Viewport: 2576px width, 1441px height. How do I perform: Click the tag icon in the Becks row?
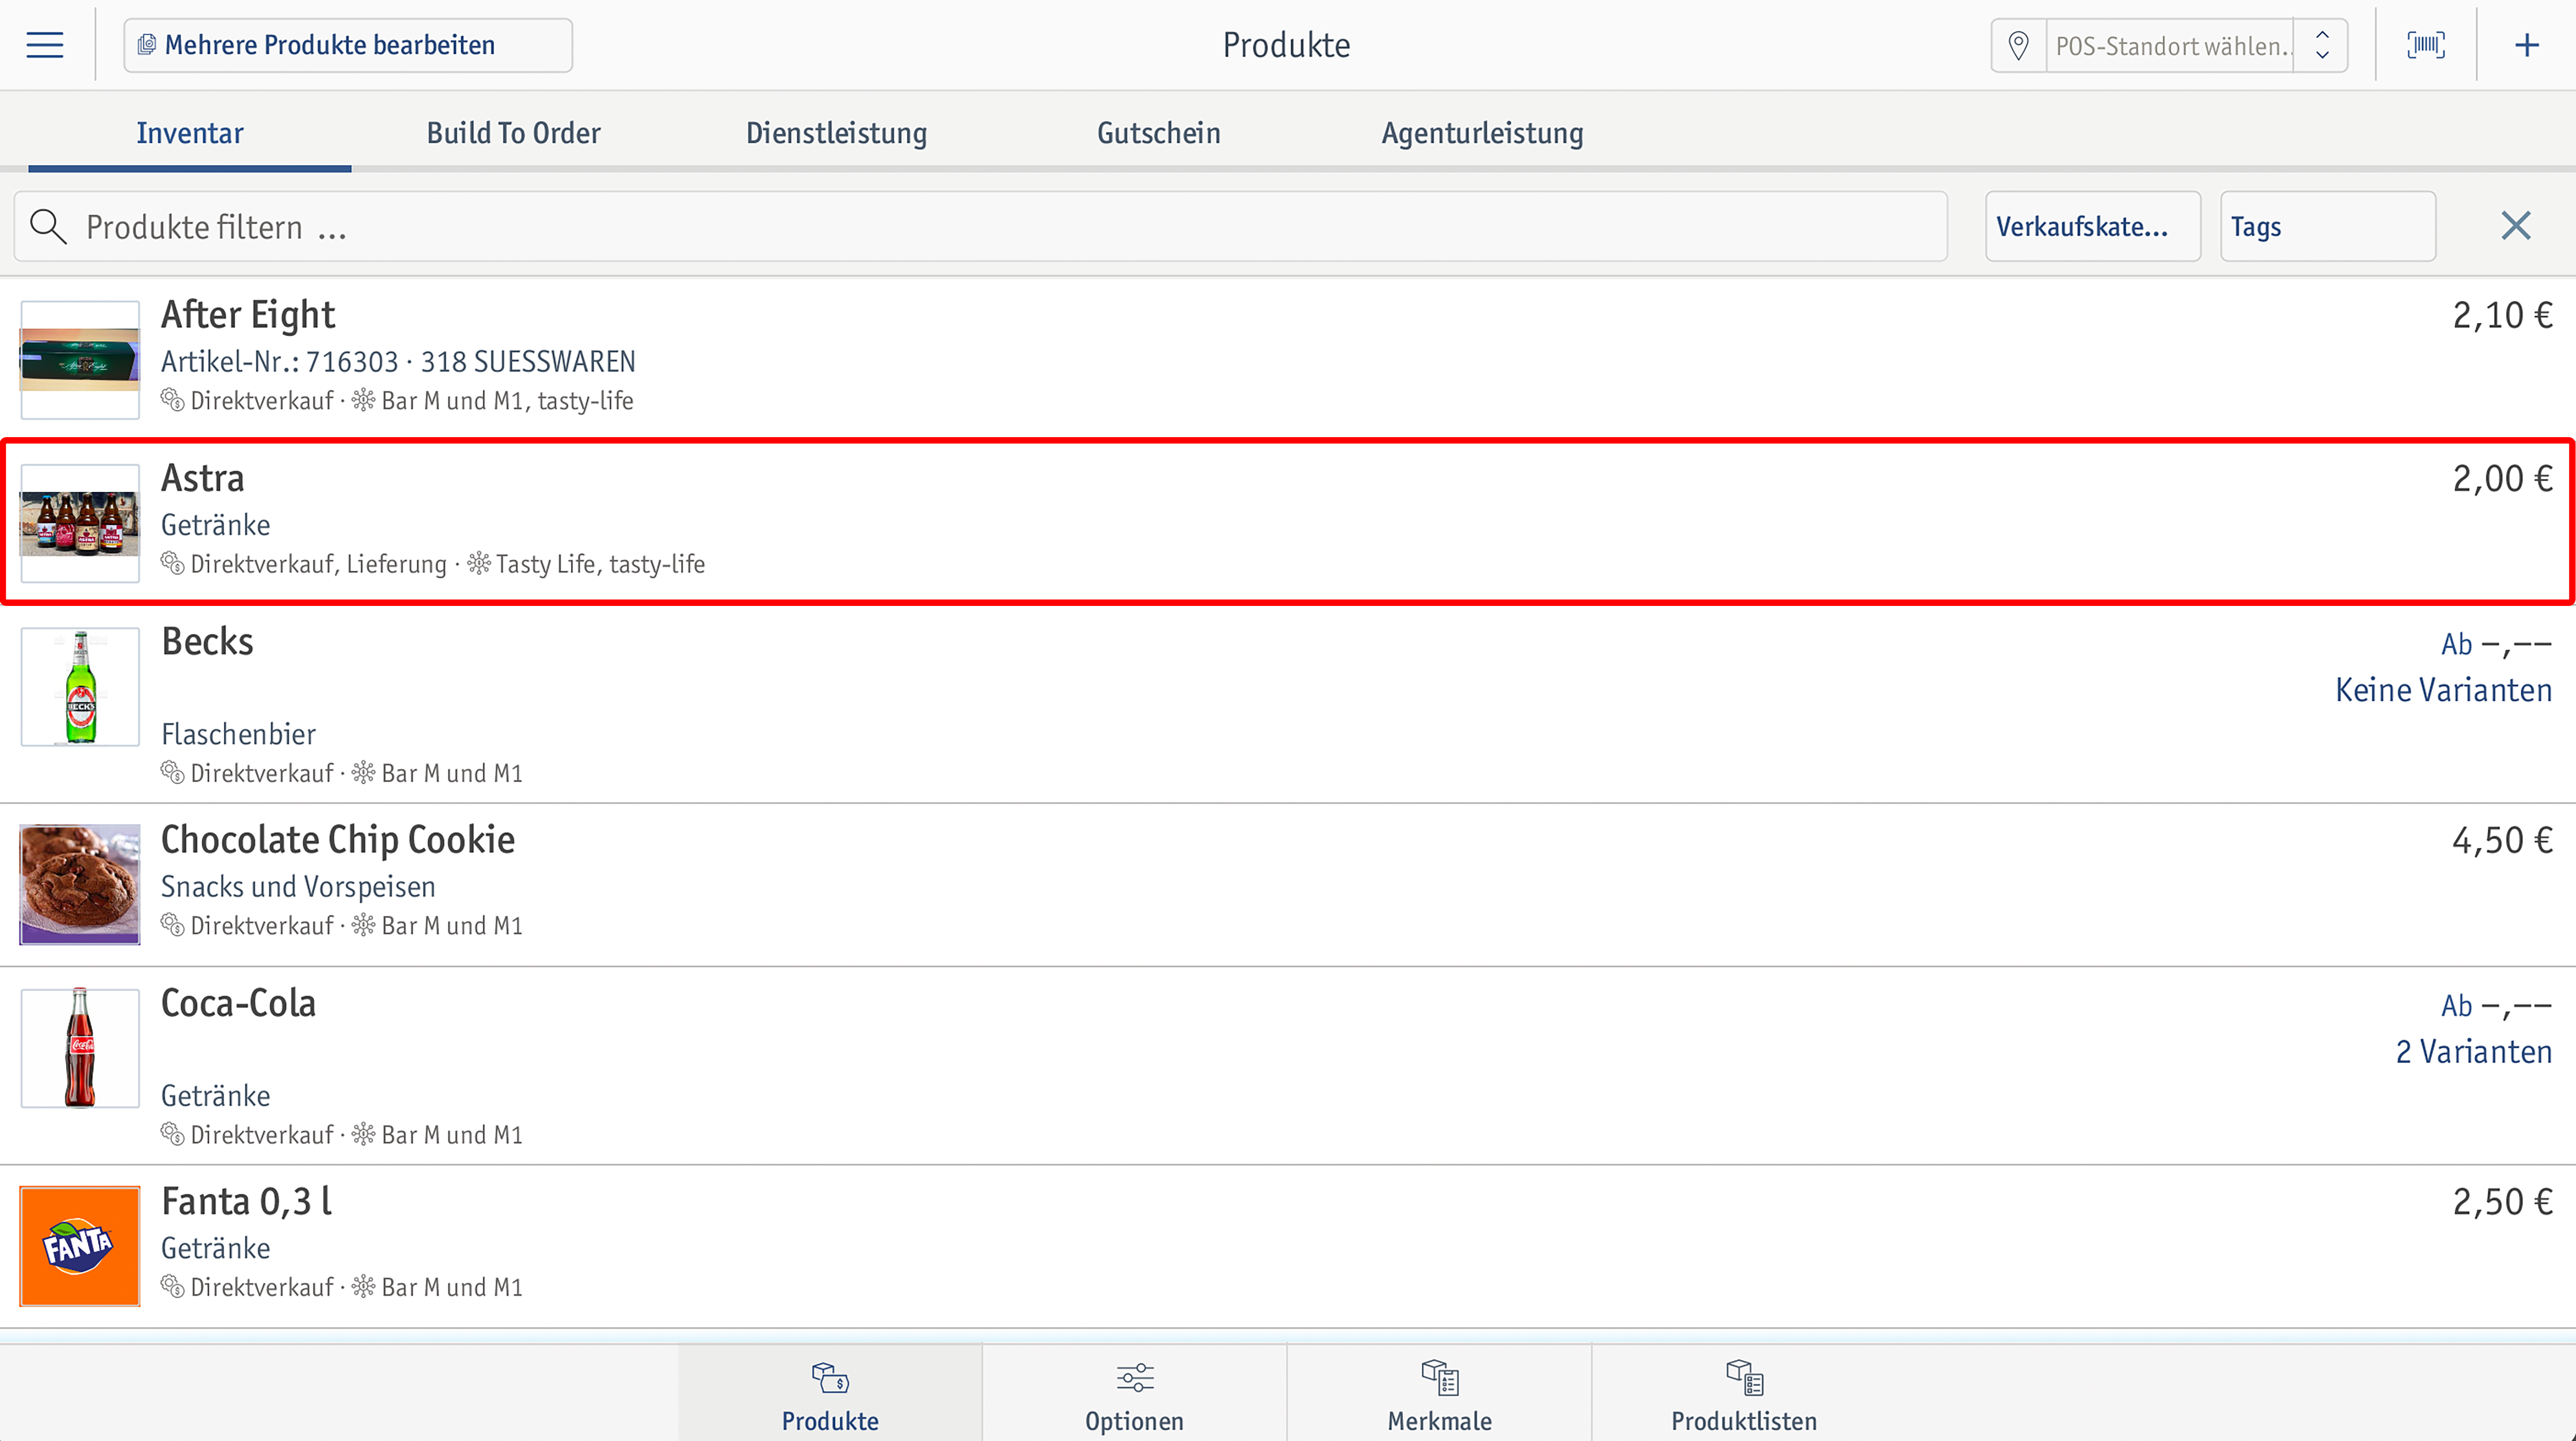click(364, 773)
